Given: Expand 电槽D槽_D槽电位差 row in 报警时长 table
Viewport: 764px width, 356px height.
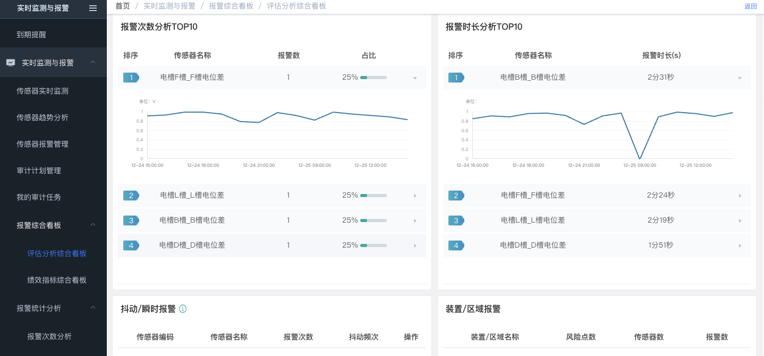Looking at the screenshot, I should click(x=740, y=245).
